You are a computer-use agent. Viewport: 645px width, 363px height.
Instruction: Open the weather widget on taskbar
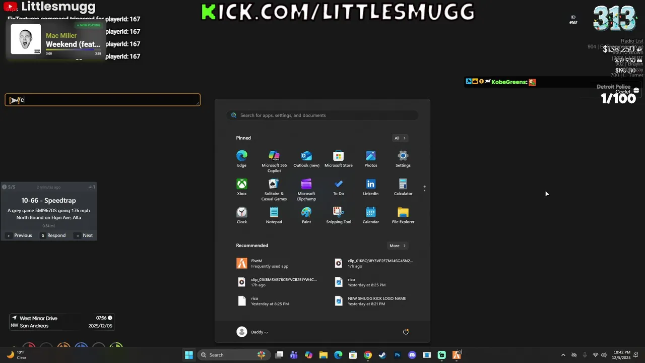tap(16, 355)
